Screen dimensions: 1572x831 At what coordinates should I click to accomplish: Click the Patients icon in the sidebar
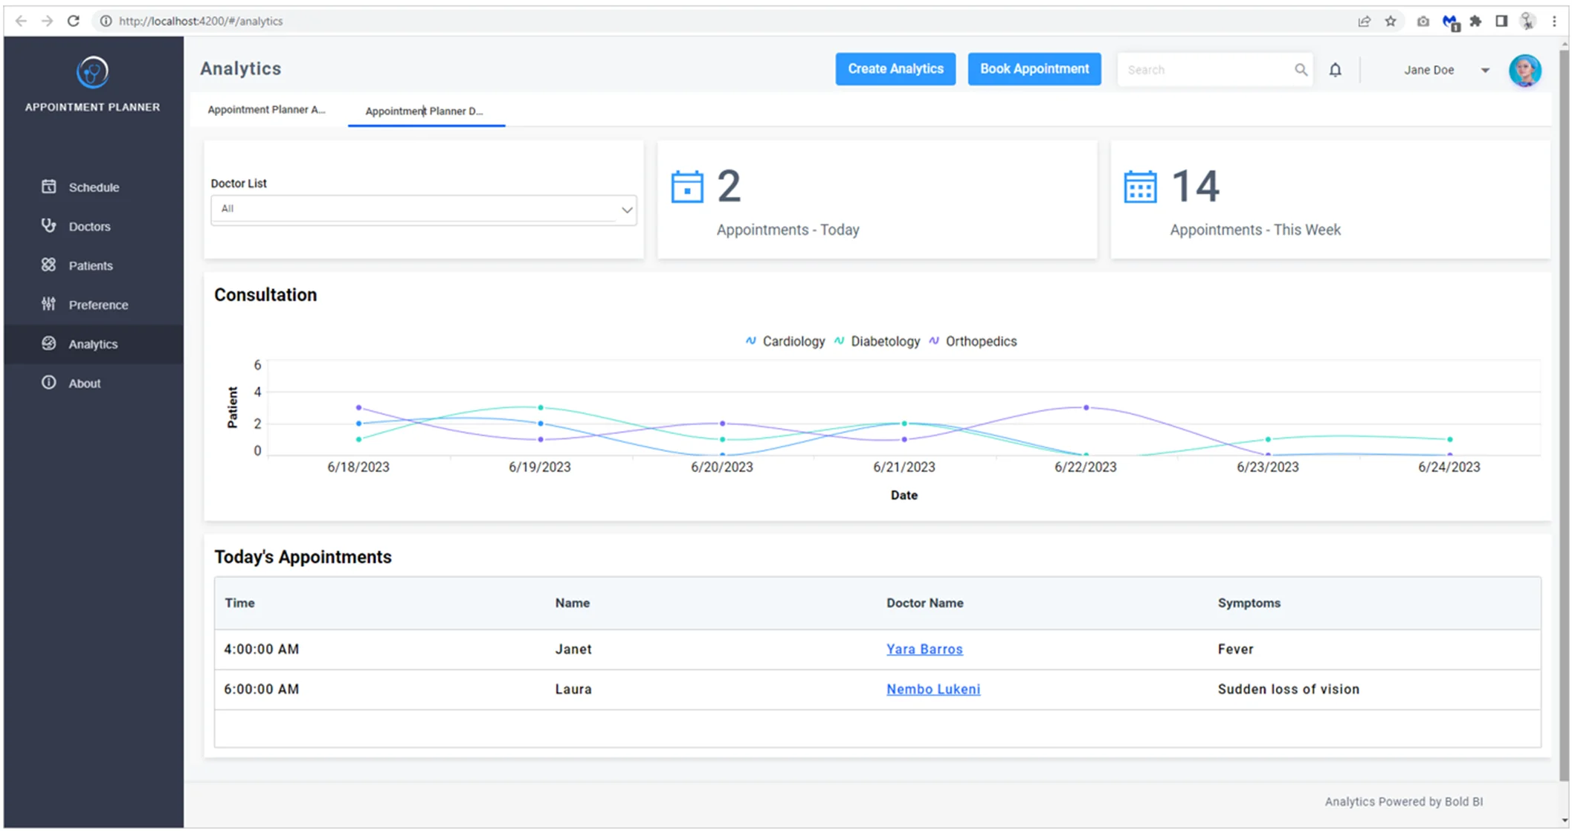[x=48, y=265]
